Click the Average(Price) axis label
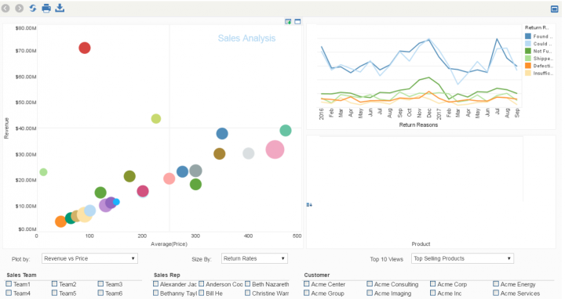This screenshot has width=565, height=299. click(169, 244)
